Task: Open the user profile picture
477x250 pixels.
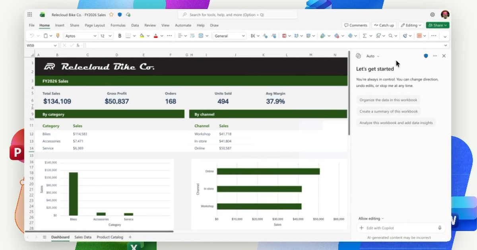Action: tap(445, 15)
